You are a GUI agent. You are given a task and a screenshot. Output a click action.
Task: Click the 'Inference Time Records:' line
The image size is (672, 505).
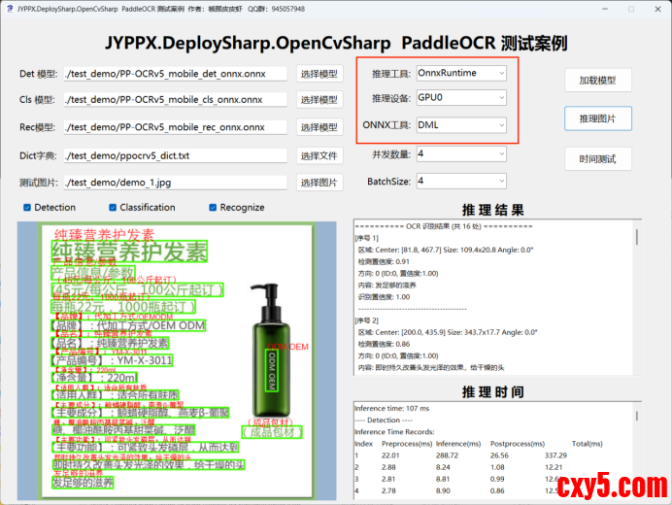tap(394, 432)
